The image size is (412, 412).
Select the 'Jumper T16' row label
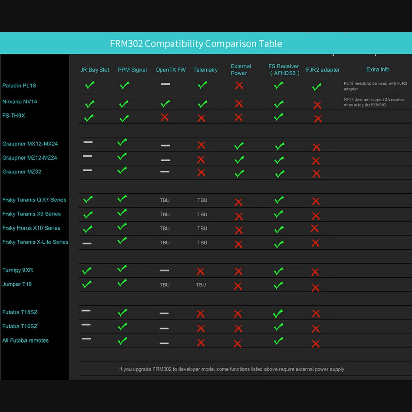(x=17, y=284)
